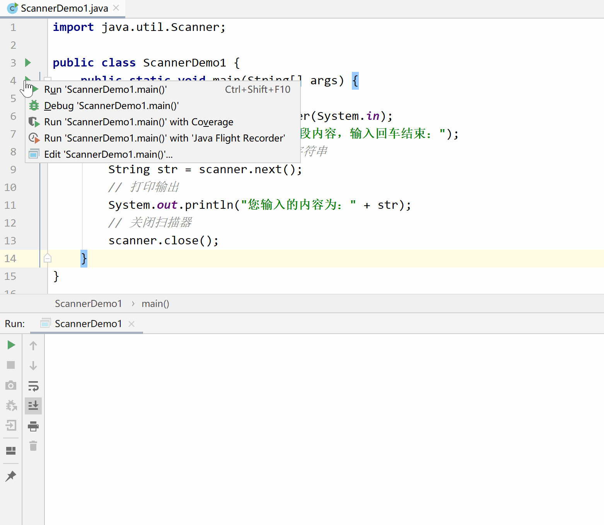Stop the running process
604x525 pixels.
pyautogui.click(x=11, y=365)
